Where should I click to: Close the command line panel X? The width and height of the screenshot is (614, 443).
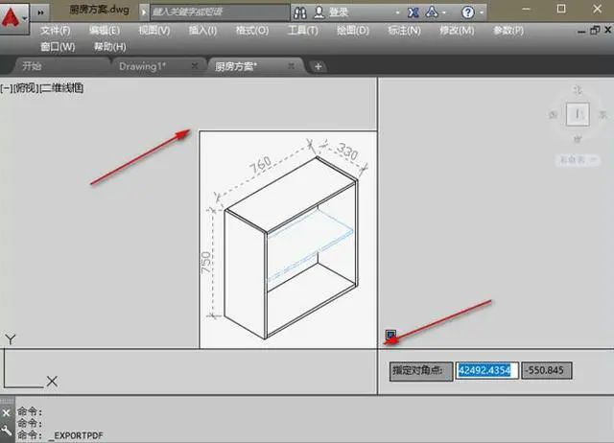(x=7, y=413)
